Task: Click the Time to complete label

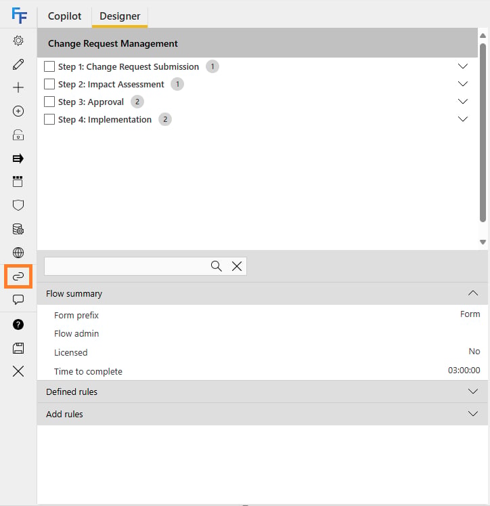Action: click(x=88, y=371)
